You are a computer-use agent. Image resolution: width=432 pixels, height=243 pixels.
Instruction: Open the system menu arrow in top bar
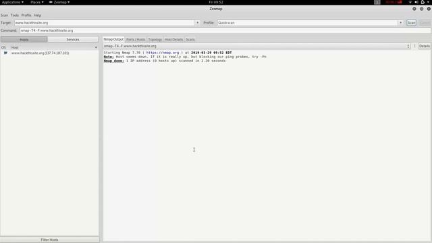tap(429, 2)
